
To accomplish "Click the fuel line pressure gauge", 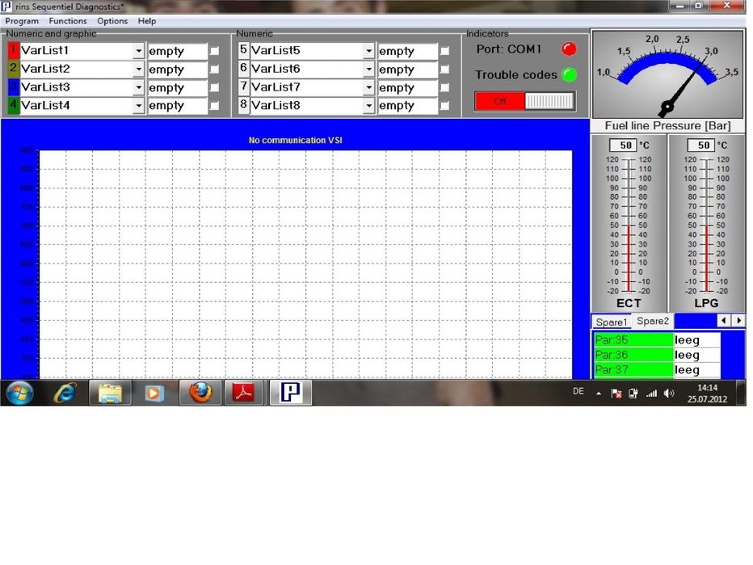I will coord(667,74).
